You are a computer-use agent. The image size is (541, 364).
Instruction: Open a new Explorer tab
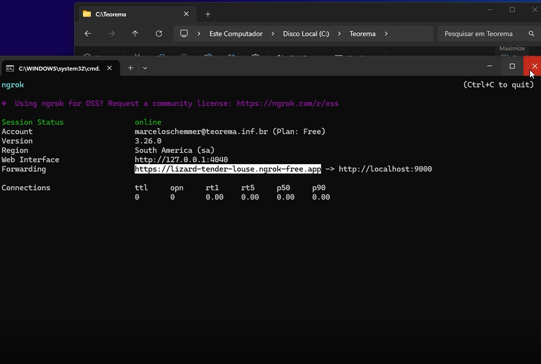coord(208,14)
